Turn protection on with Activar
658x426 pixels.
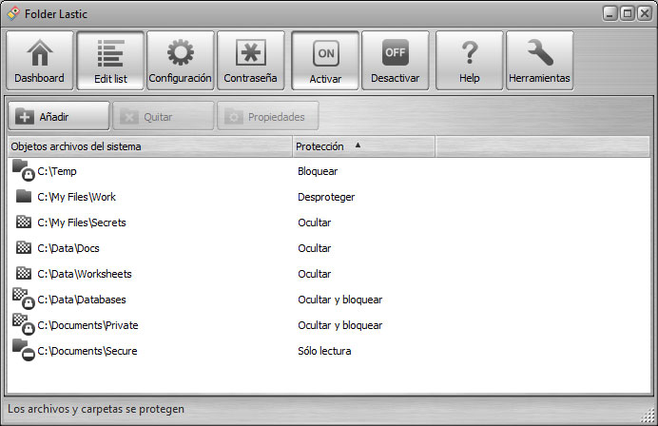325,61
